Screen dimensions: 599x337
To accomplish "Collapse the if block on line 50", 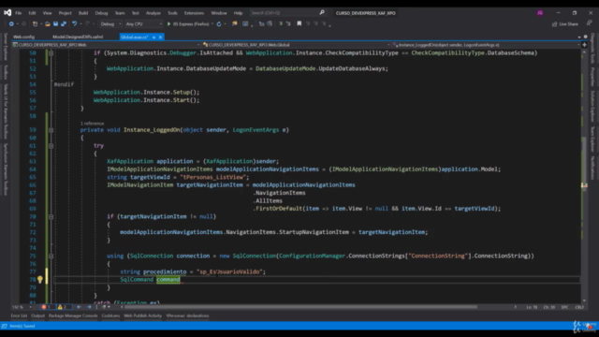I will click(51, 53).
